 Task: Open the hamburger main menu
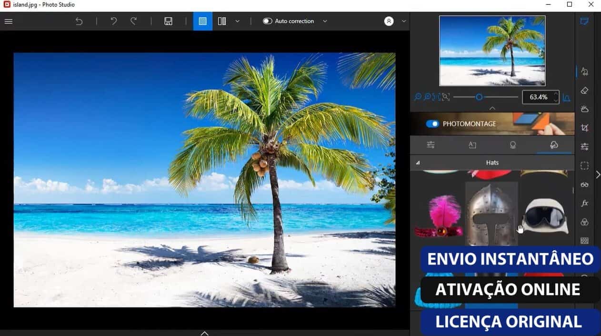click(8, 21)
